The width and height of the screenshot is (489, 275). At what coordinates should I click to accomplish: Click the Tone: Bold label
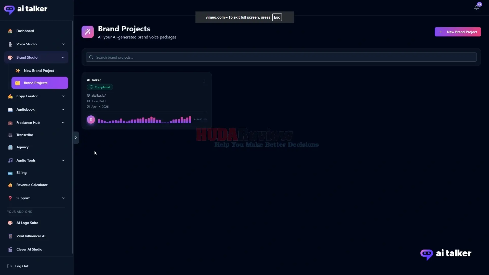pyautogui.click(x=98, y=101)
